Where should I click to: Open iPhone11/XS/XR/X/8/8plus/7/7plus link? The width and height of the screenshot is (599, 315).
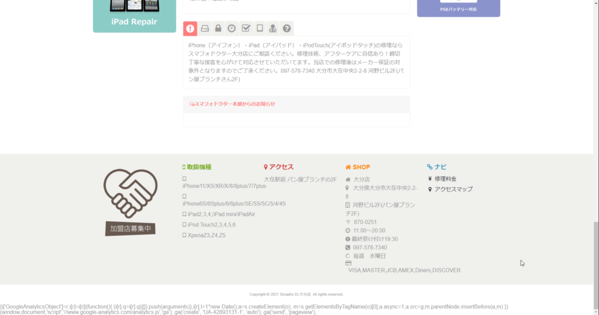tap(224, 186)
